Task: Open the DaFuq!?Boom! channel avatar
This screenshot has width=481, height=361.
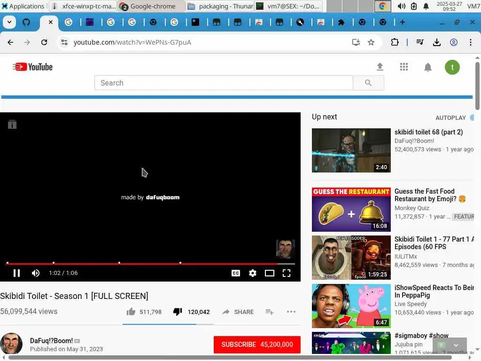Action: [x=11, y=344]
